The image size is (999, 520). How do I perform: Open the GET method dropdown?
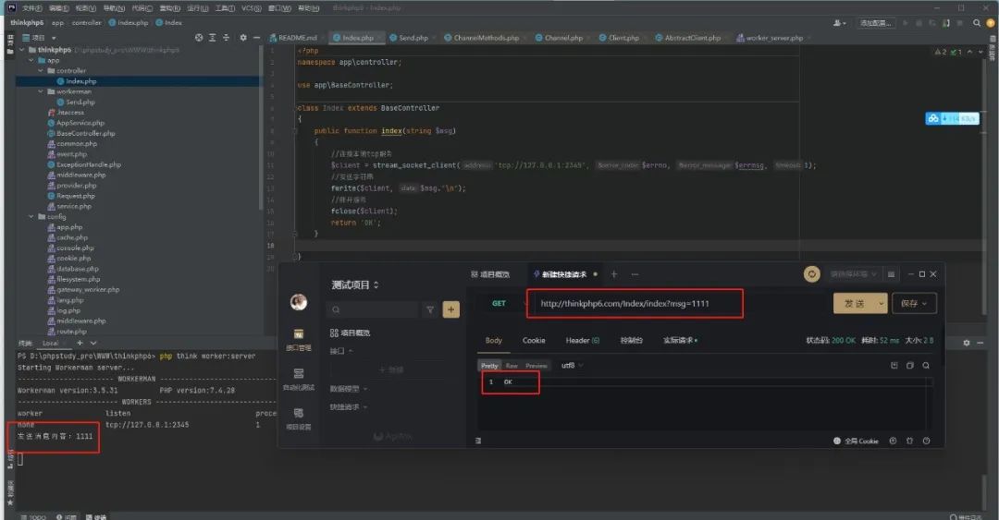[x=502, y=304]
